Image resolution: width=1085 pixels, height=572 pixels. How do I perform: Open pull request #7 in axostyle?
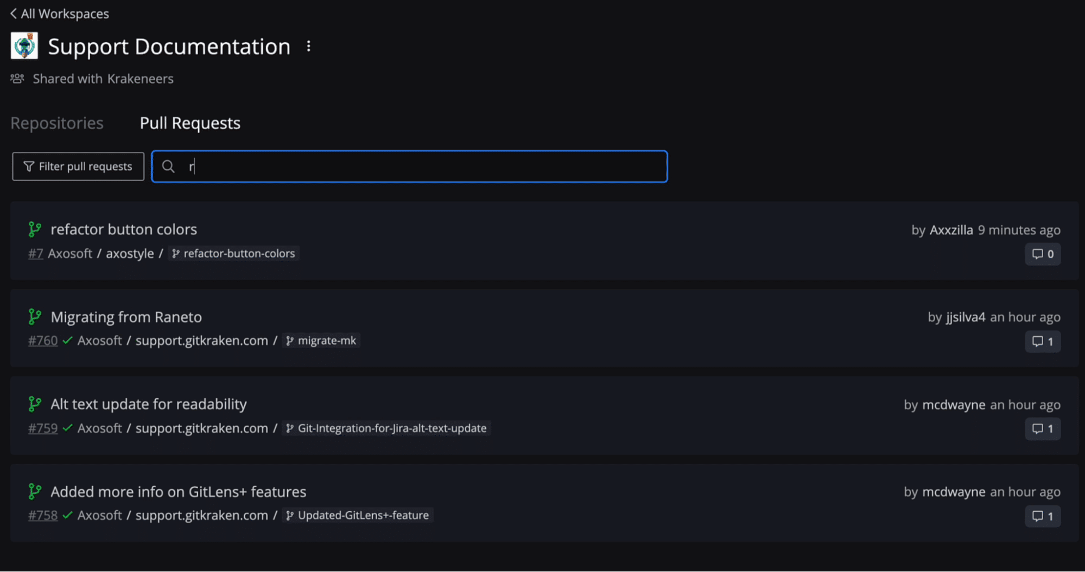point(35,253)
